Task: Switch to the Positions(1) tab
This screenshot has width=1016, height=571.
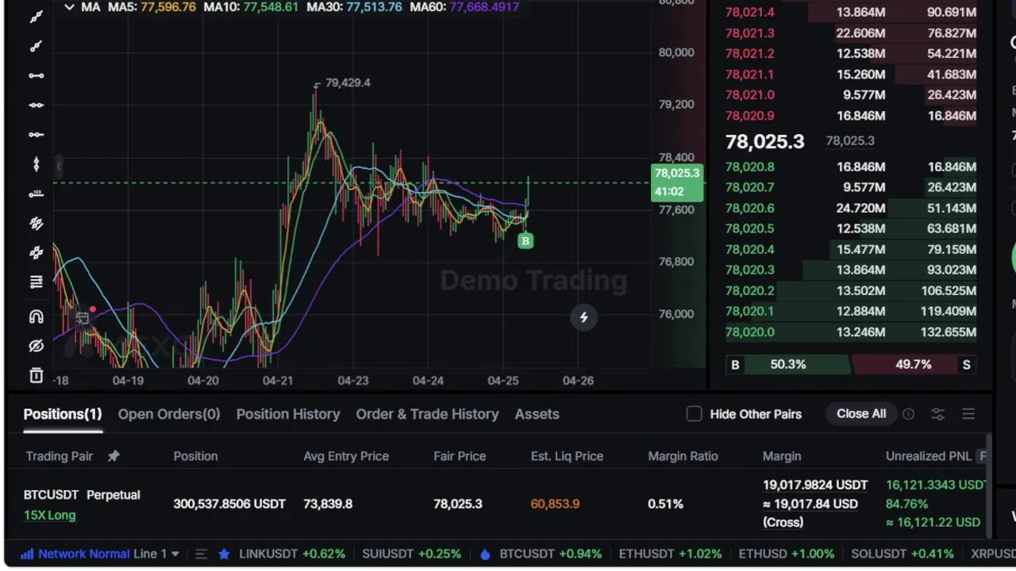Action: pos(63,414)
